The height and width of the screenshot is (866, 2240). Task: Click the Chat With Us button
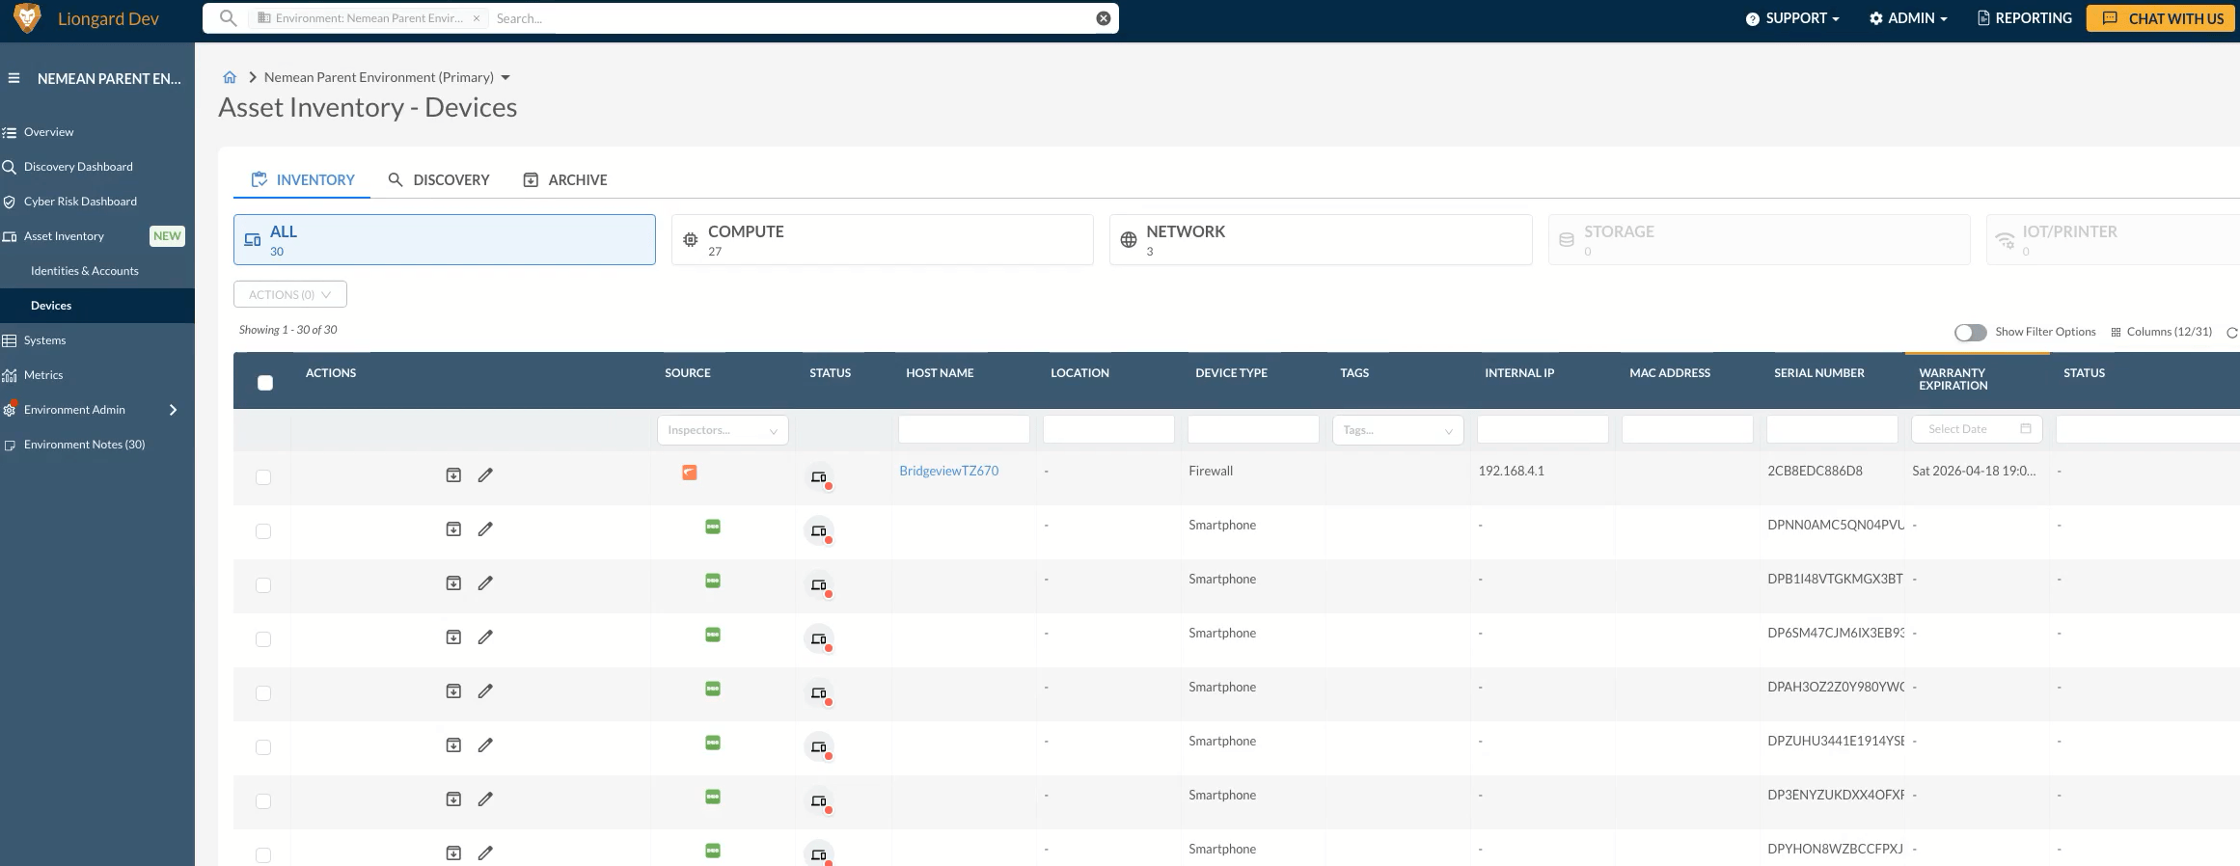2160,18
